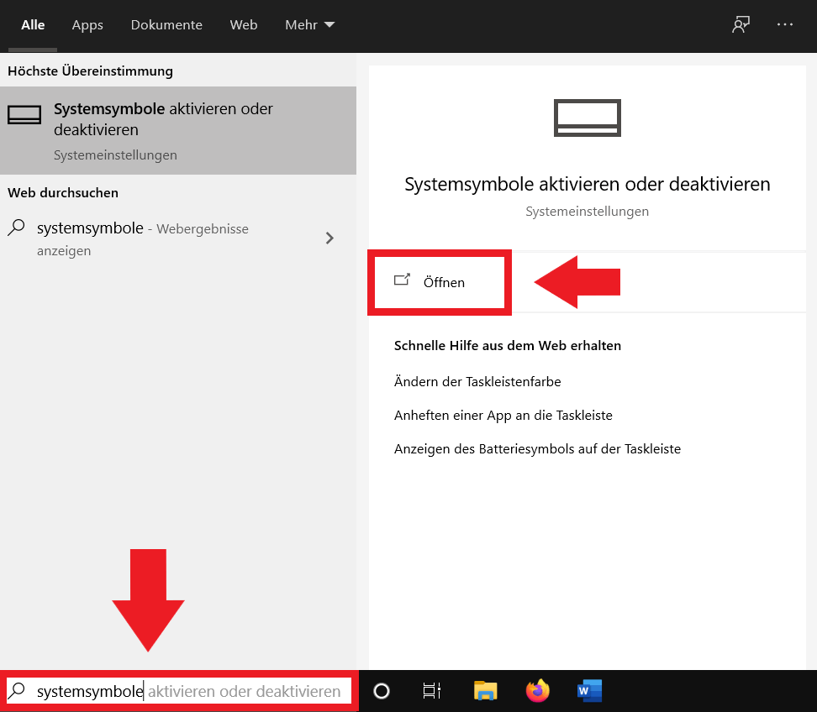Open link Anheften einer App an die Taskleiste

[x=503, y=416]
